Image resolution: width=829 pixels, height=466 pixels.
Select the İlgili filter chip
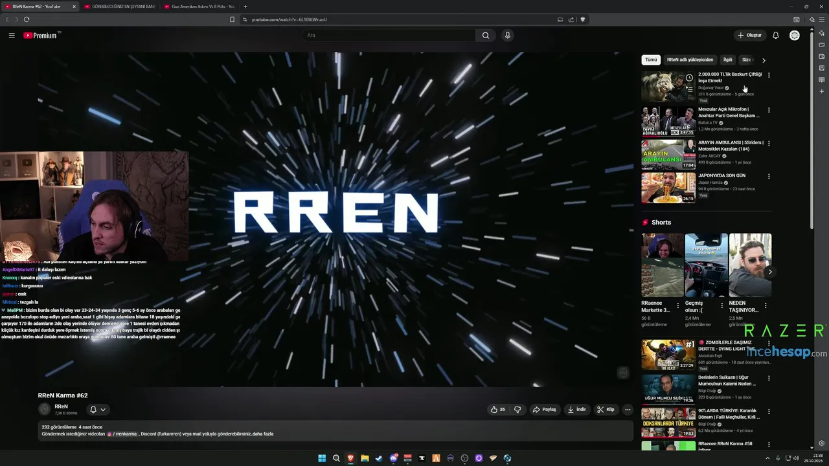point(728,60)
